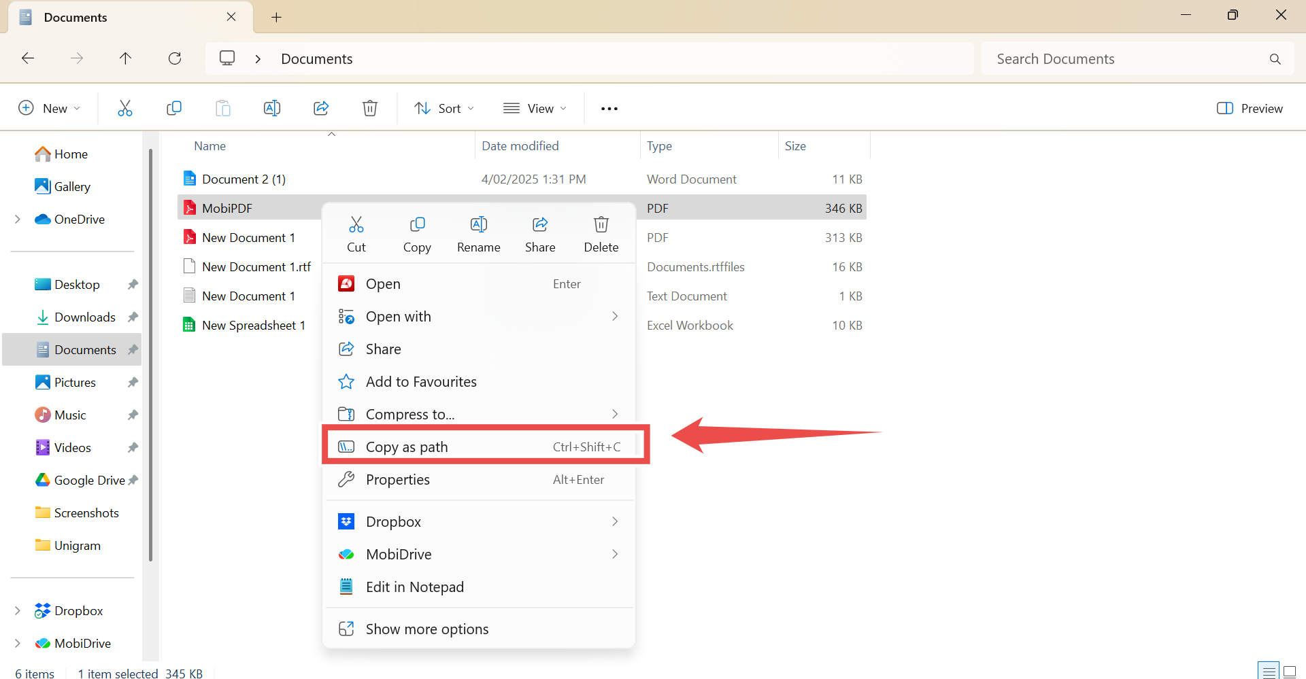
Task: Click Cut in the context menu
Action: (356, 234)
